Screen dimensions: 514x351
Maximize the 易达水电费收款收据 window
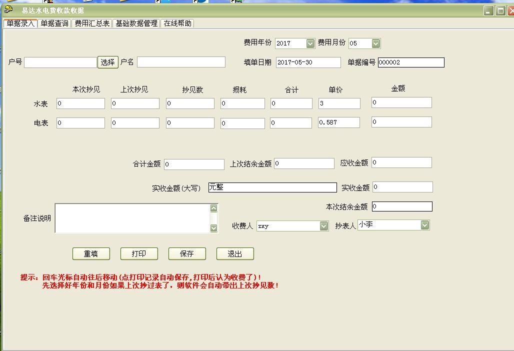pos(500,11)
